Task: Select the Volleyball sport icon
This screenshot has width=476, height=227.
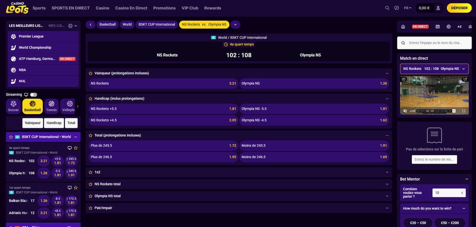Action: [68, 106]
